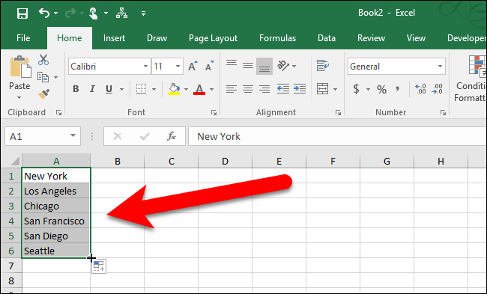Viewport: 487px width, 294px height.
Task: Decrease the indent
Action: (x=283, y=89)
